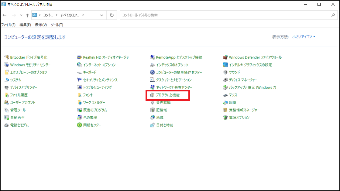340x191 pixels.
Task: Open the Windows Defender ファイアウォール icon
Action: tap(225, 57)
